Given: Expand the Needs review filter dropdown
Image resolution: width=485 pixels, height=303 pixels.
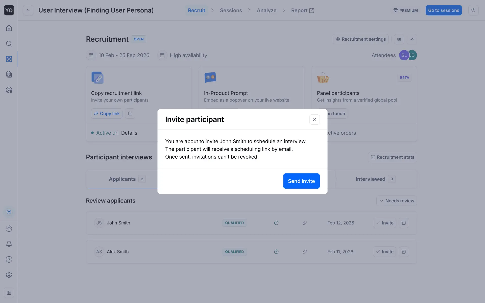Looking at the screenshot, I should [x=397, y=201].
